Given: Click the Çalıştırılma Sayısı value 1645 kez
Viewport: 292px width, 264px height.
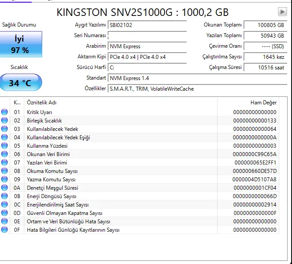Looking at the screenshot, I should click(x=266, y=57).
